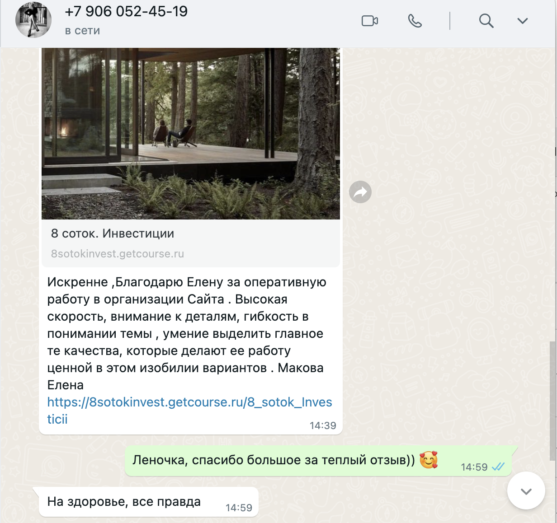Image resolution: width=557 pixels, height=523 pixels.
Task: Open contact info via phone number +7 906 052-45-19
Action: click(x=126, y=11)
